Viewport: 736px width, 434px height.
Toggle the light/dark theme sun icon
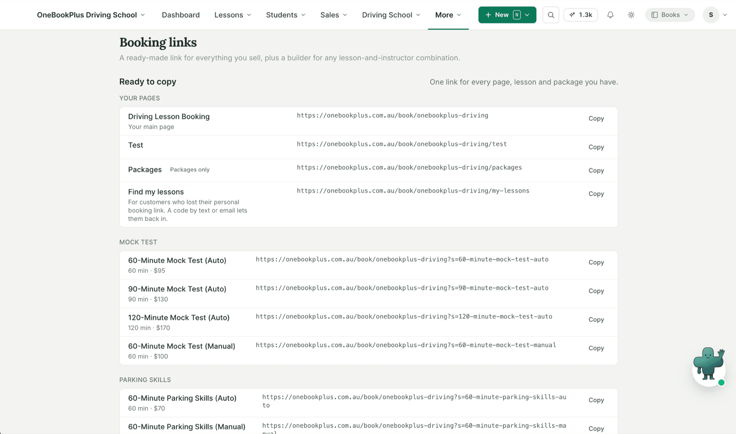point(631,15)
